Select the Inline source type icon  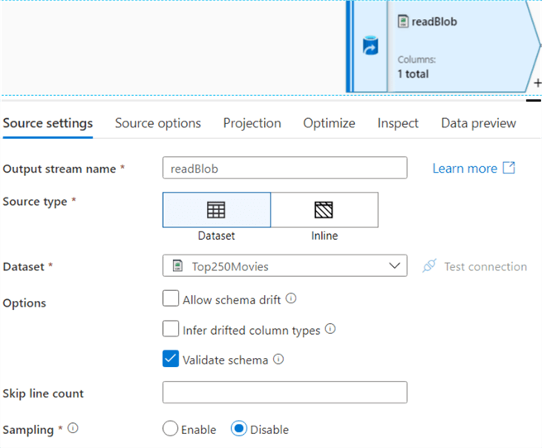tap(324, 210)
